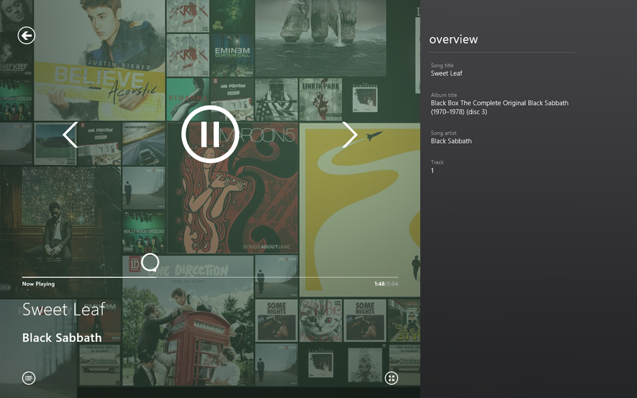Screen dimensions: 637x398
Task: Click the Justin Bieber Believe Acoustic cover
Action: (x=100, y=60)
